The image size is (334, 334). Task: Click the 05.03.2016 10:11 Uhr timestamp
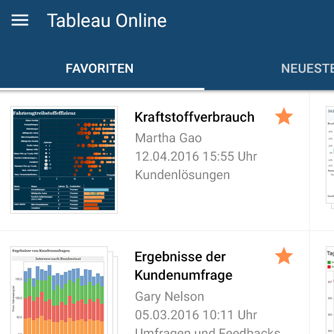[196, 315]
